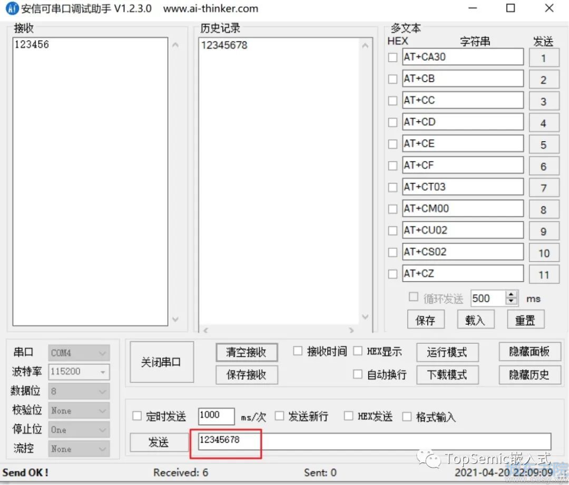Image resolution: width=569 pixels, height=485 pixels.
Task: Click the send input field containing 12345678
Action: (375, 441)
